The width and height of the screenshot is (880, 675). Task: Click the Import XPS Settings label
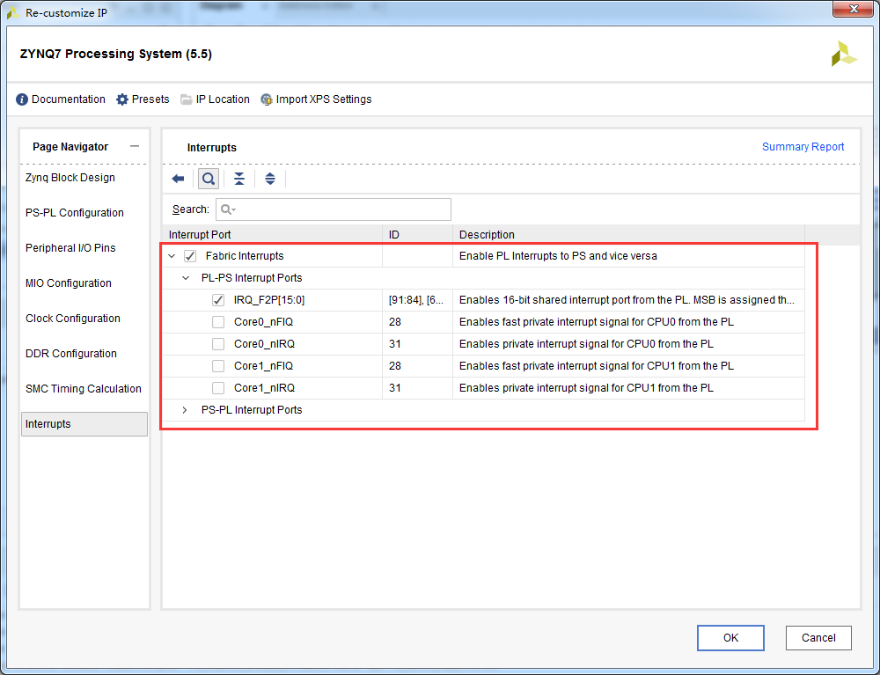coord(324,99)
